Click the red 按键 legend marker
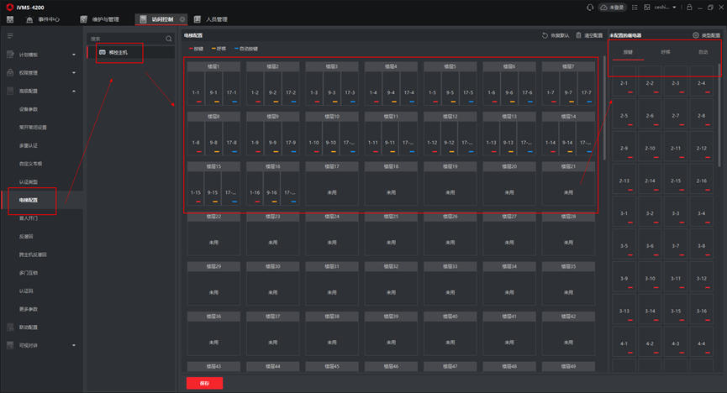727x393 pixels. (x=191, y=49)
